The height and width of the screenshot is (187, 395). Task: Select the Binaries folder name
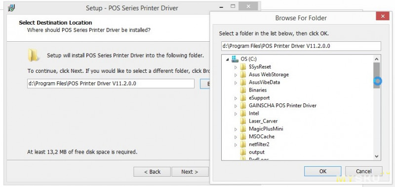click(x=258, y=90)
